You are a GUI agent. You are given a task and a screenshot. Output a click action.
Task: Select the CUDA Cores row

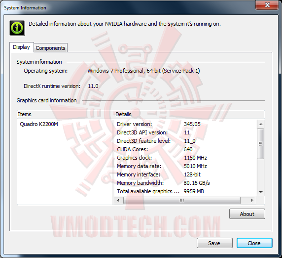(185, 149)
